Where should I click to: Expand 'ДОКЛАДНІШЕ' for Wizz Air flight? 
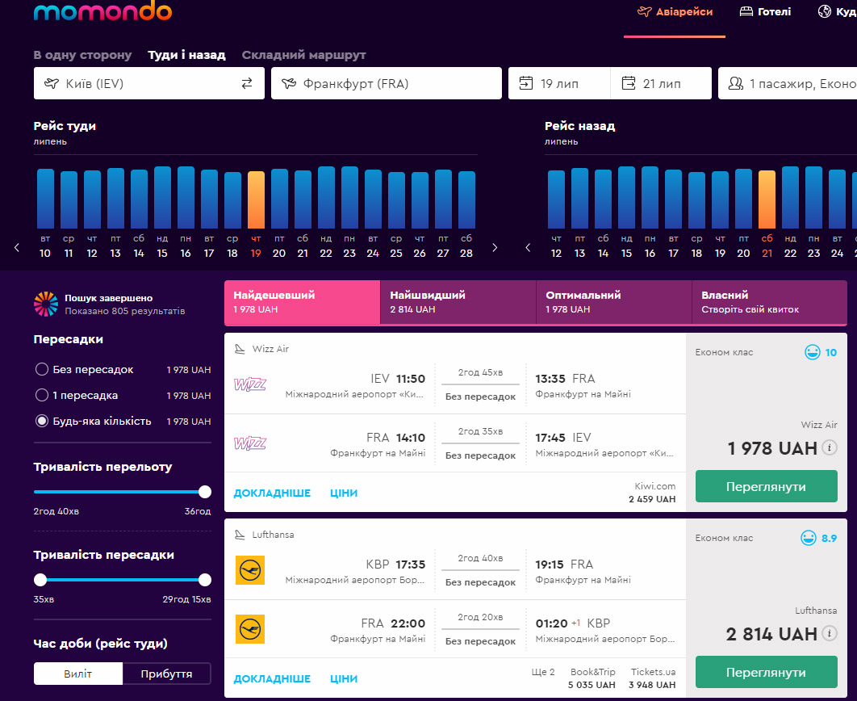(272, 493)
